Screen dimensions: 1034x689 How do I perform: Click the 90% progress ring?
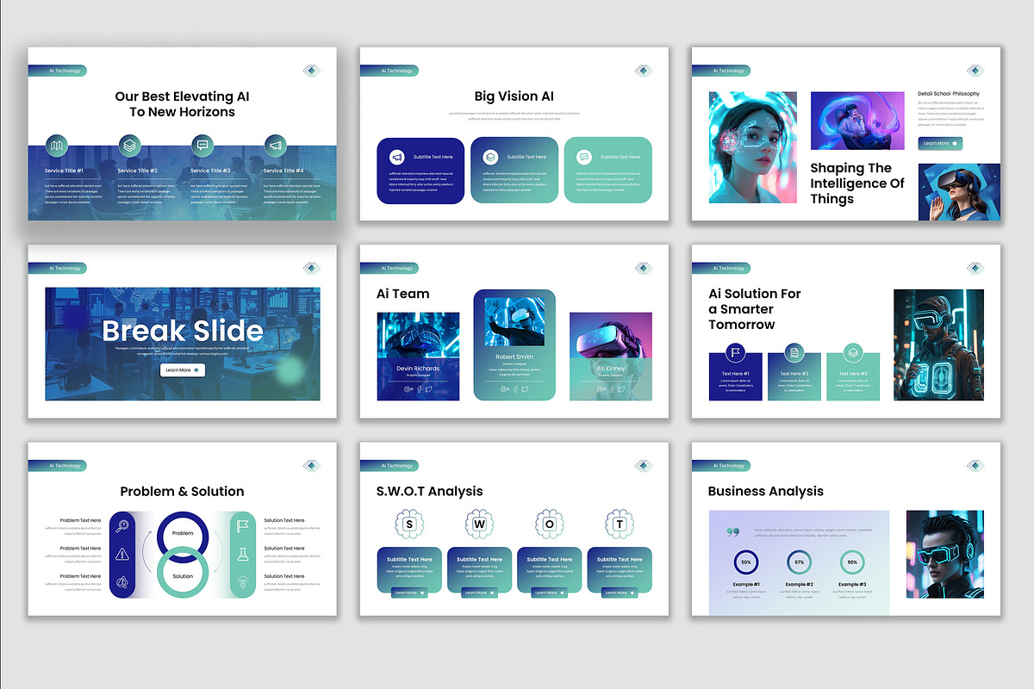tap(853, 562)
